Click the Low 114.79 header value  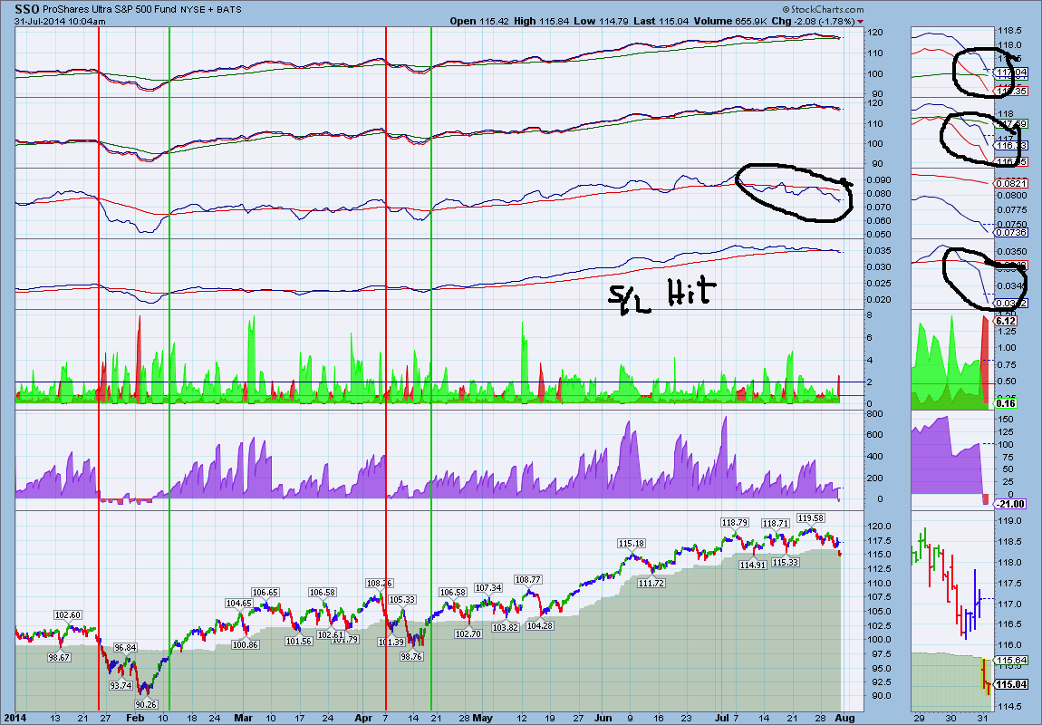pyautogui.click(x=602, y=21)
